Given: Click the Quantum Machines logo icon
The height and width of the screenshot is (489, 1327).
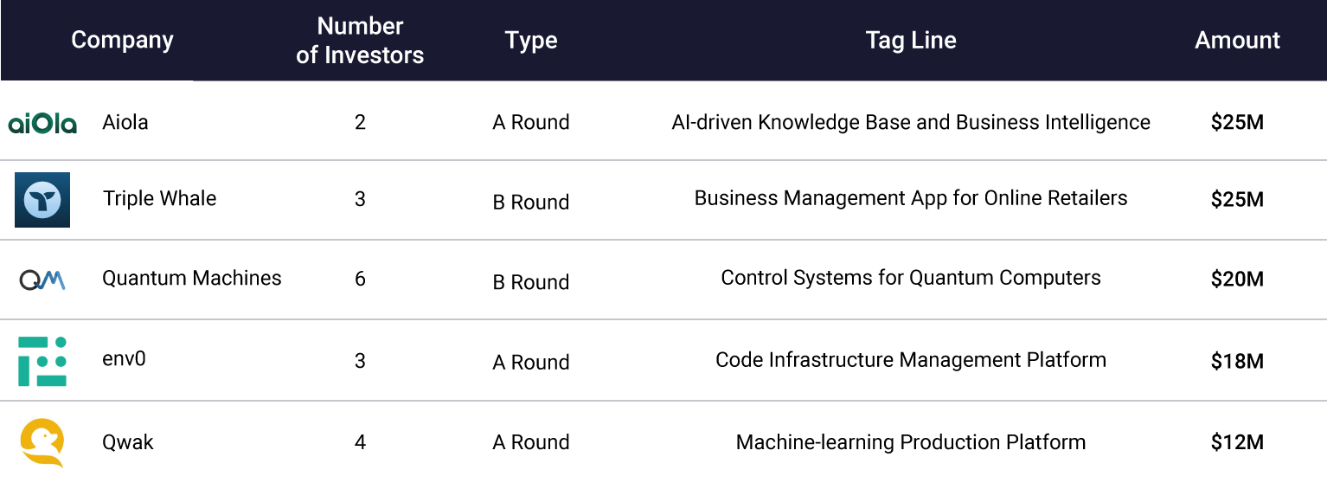Looking at the screenshot, I should pyautogui.click(x=42, y=279).
